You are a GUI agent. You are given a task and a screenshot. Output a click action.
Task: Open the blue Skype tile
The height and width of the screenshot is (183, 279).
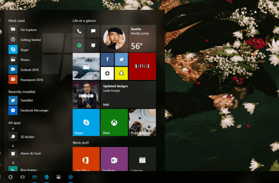click(x=86, y=122)
